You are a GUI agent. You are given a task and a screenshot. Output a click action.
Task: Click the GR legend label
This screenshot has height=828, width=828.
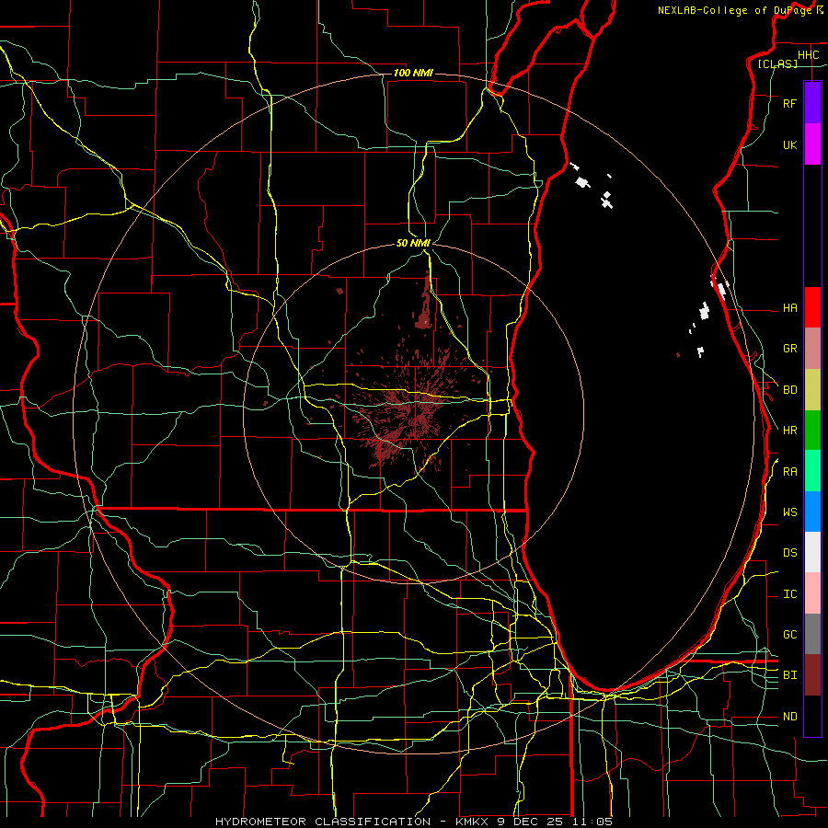point(789,349)
